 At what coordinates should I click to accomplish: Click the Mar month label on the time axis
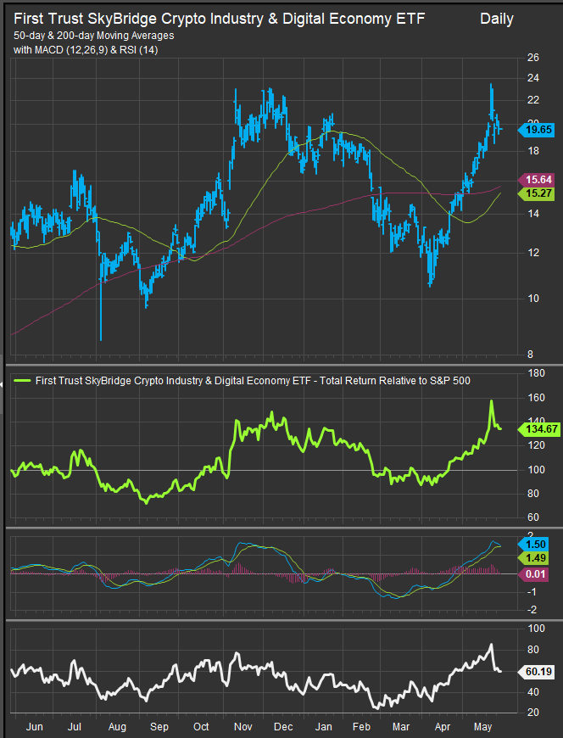coord(401,727)
